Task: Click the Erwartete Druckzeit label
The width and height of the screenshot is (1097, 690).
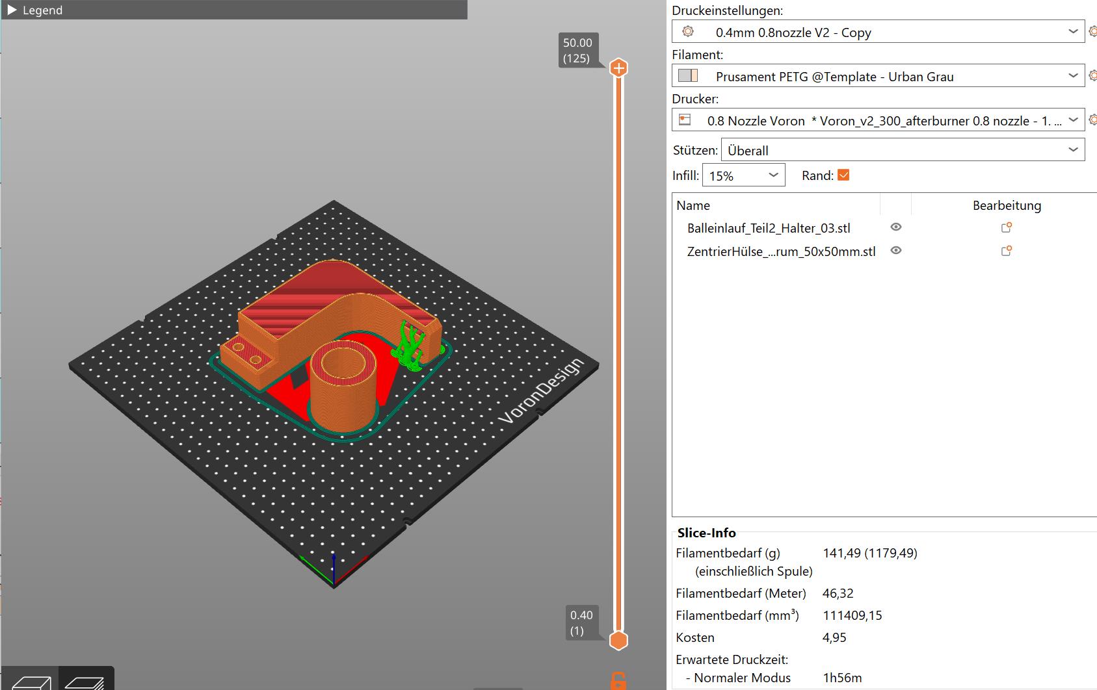Action: 732,659
